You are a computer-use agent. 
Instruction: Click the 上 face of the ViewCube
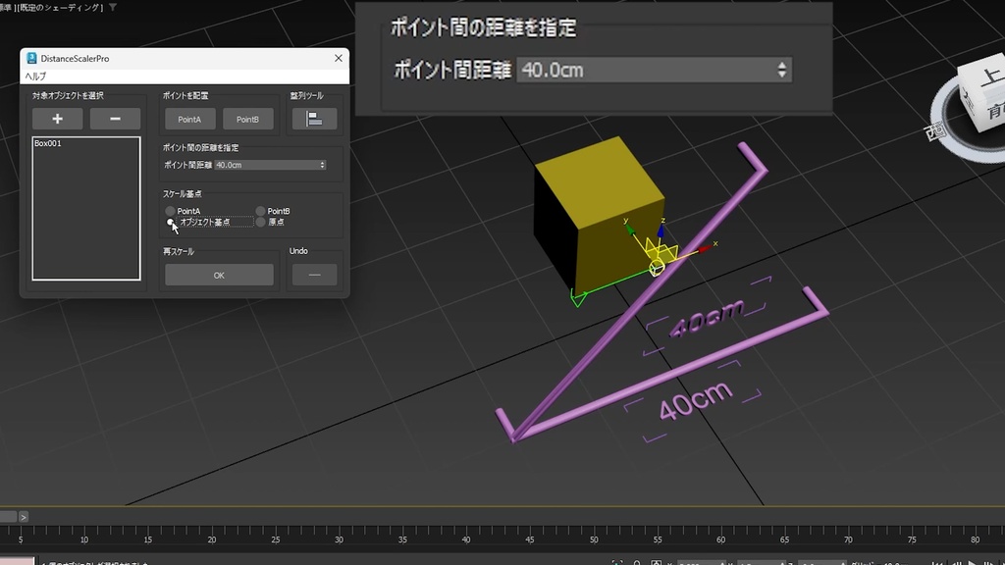coord(990,77)
